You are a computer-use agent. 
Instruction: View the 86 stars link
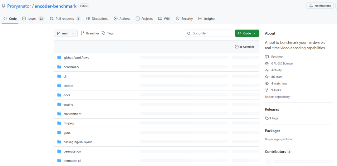274,77
